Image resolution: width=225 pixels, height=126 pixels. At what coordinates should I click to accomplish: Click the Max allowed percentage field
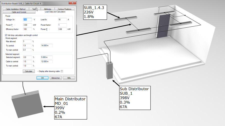tap(27, 41)
